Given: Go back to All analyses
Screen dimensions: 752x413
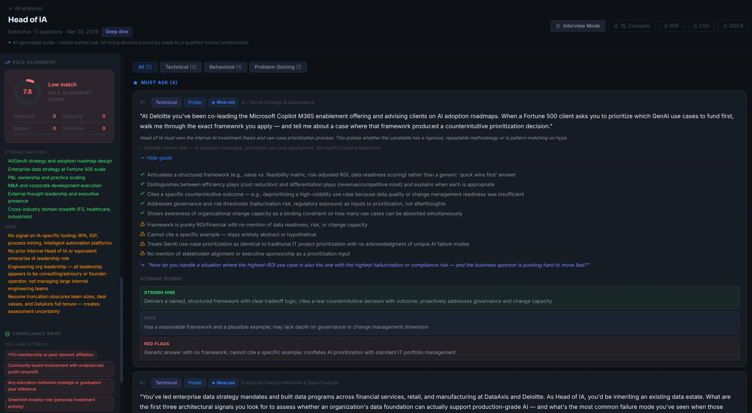Looking at the screenshot, I should 25,8.
